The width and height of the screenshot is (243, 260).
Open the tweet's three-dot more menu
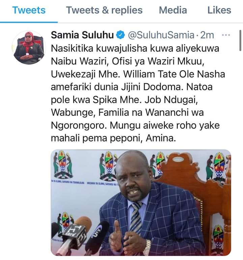coord(226,35)
